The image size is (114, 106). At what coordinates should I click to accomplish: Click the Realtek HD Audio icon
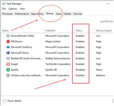point(8,58)
